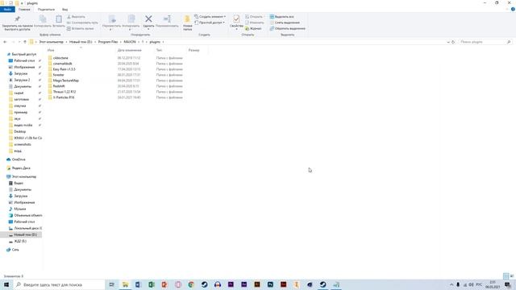Open Google Chrome from the taskbar
The width and height of the screenshot is (516, 290).
(191, 284)
